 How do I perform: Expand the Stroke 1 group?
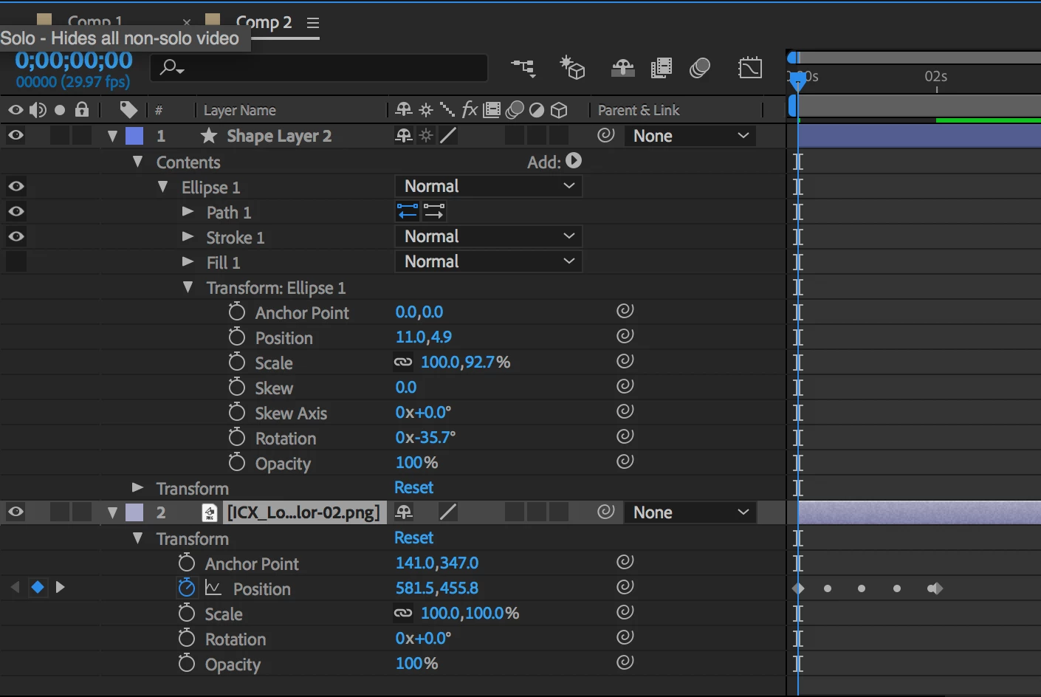188,237
